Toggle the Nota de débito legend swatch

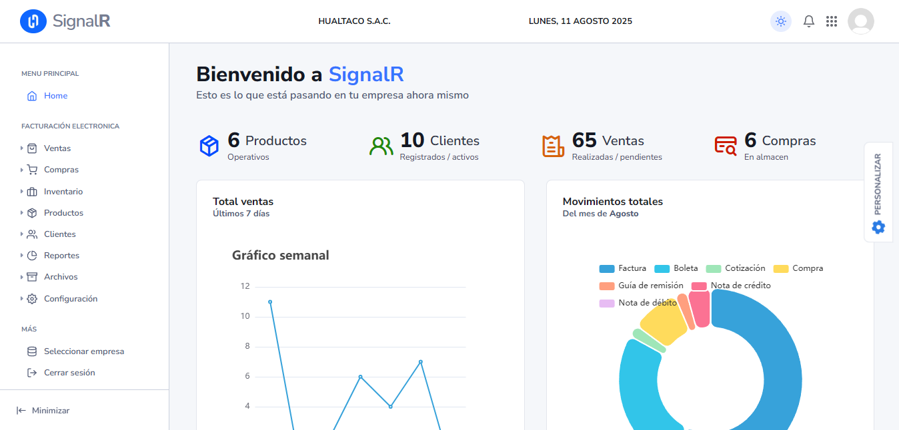tap(607, 304)
